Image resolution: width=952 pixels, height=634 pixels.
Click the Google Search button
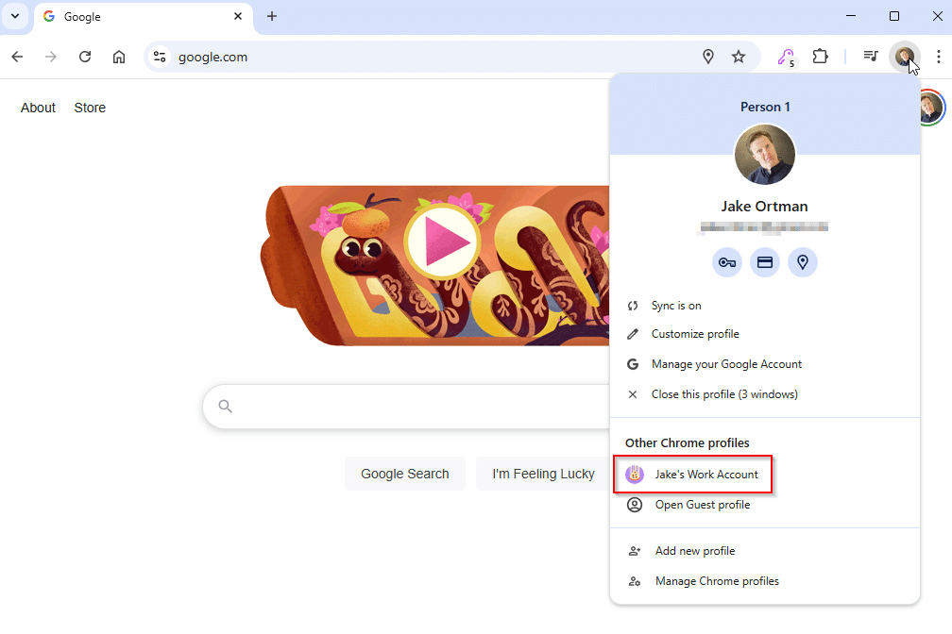[x=405, y=474]
